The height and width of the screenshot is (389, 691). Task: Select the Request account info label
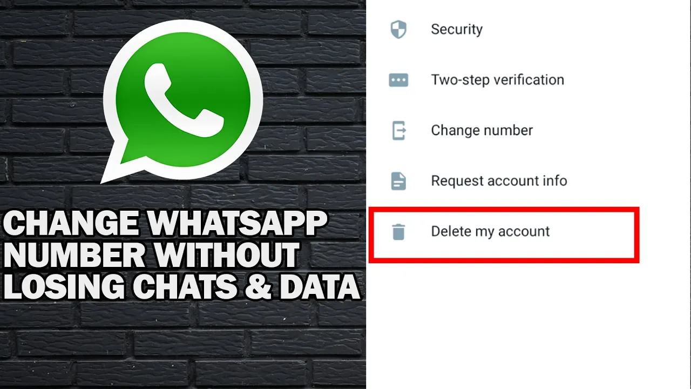(499, 181)
